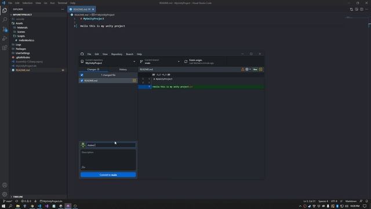
Task: Open HelloWorld.cs in Explorer
Action: click(x=26, y=40)
